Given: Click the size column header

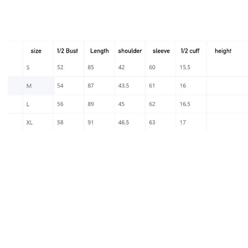Looking at the screenshot, I should coord(36,51).
